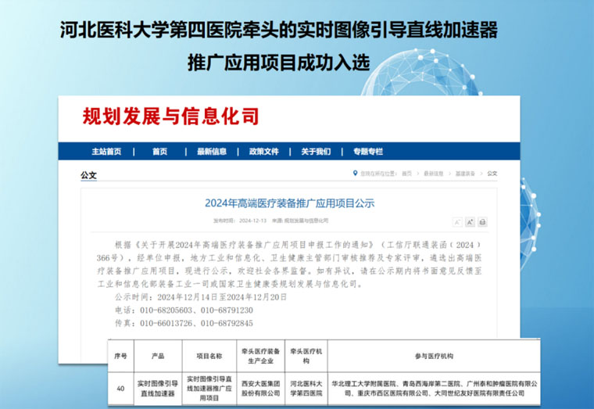
Task: Open the 最新信息 navigation item
Action: 212,152
